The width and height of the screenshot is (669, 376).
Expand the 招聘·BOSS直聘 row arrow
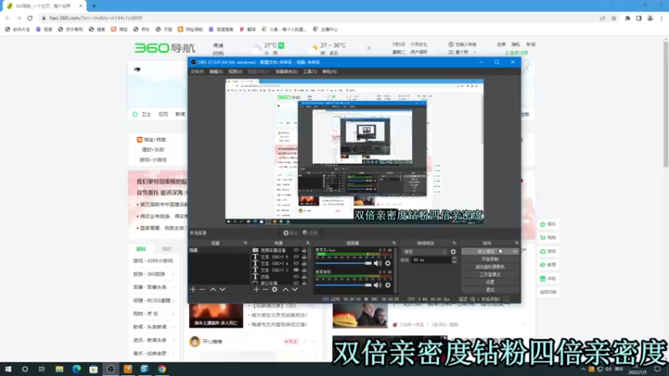[173, 301]
